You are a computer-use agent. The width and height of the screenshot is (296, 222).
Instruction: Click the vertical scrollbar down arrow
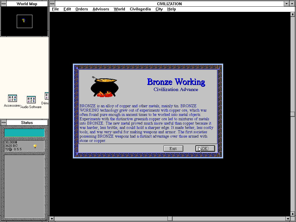click(x=293, y=214)
